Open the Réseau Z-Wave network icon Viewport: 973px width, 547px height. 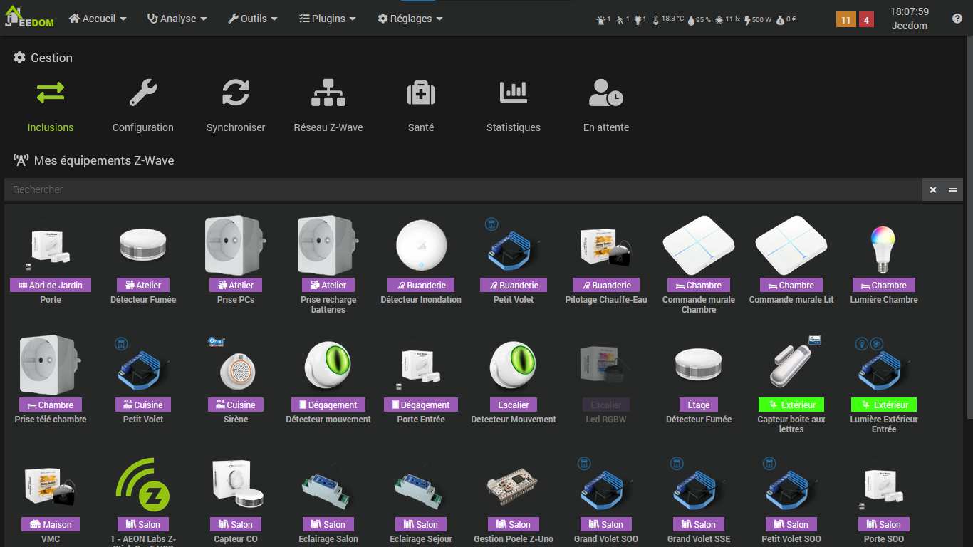(328, 93)
